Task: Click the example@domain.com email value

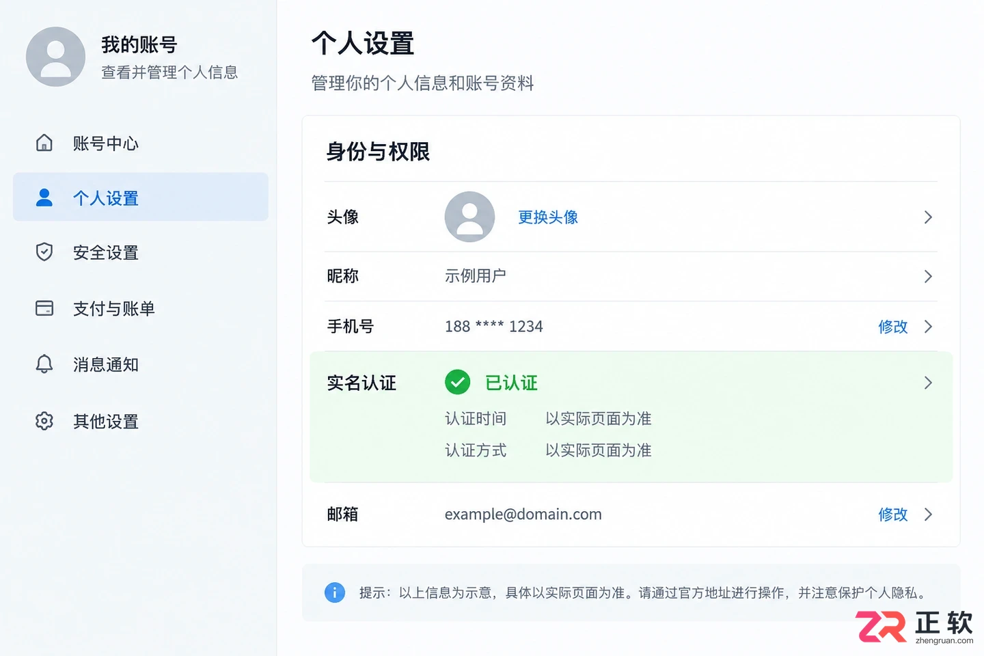Action: pyautogui.click(x=523, y=515)
